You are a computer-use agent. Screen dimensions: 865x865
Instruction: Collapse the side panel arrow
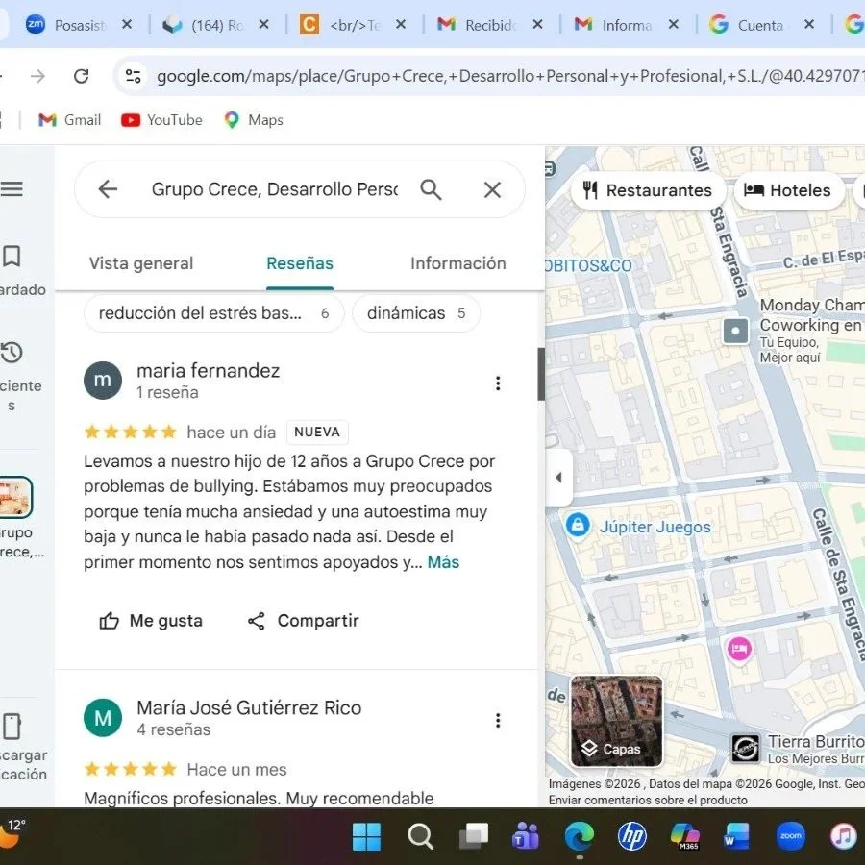[x=558, y=477]
